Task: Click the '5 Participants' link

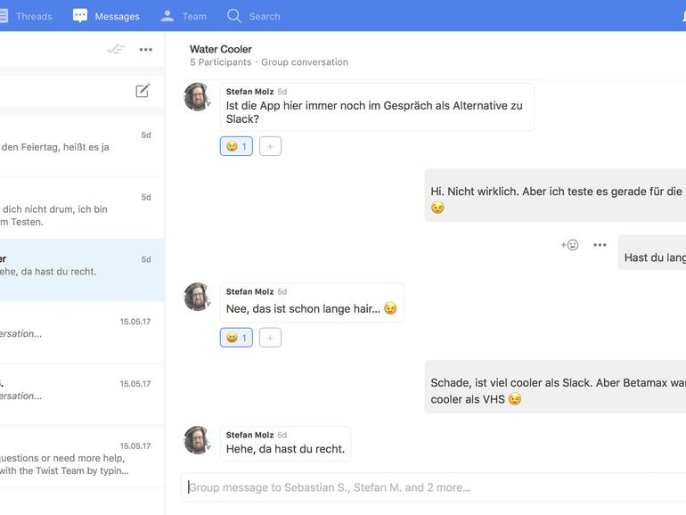Action: (x=221, y=62)
